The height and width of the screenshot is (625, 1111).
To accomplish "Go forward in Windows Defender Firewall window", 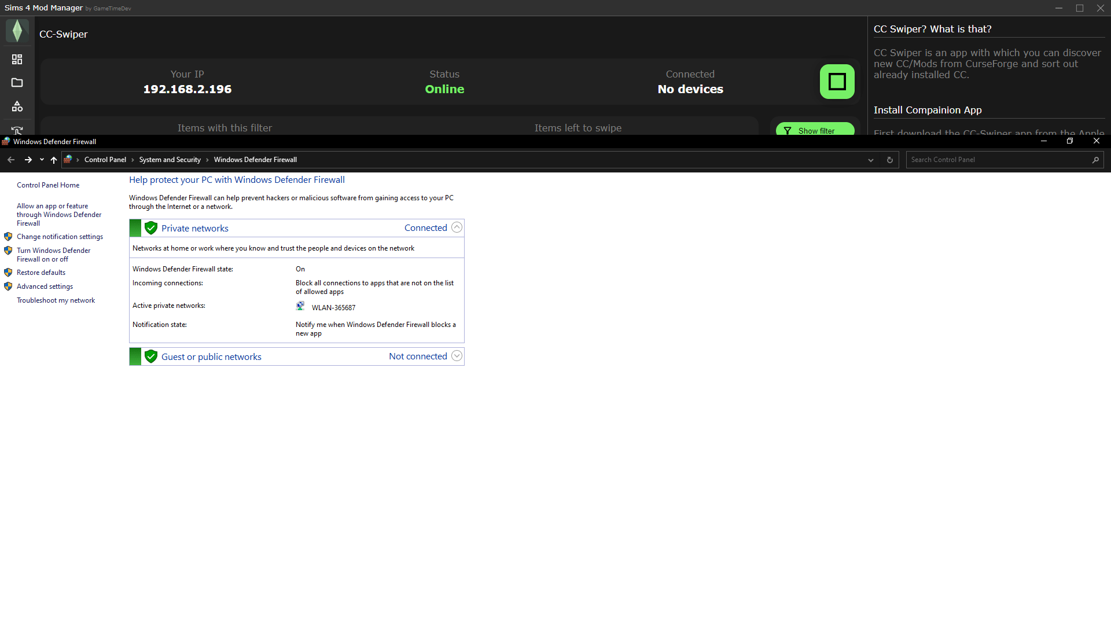I will pos(28,160).
